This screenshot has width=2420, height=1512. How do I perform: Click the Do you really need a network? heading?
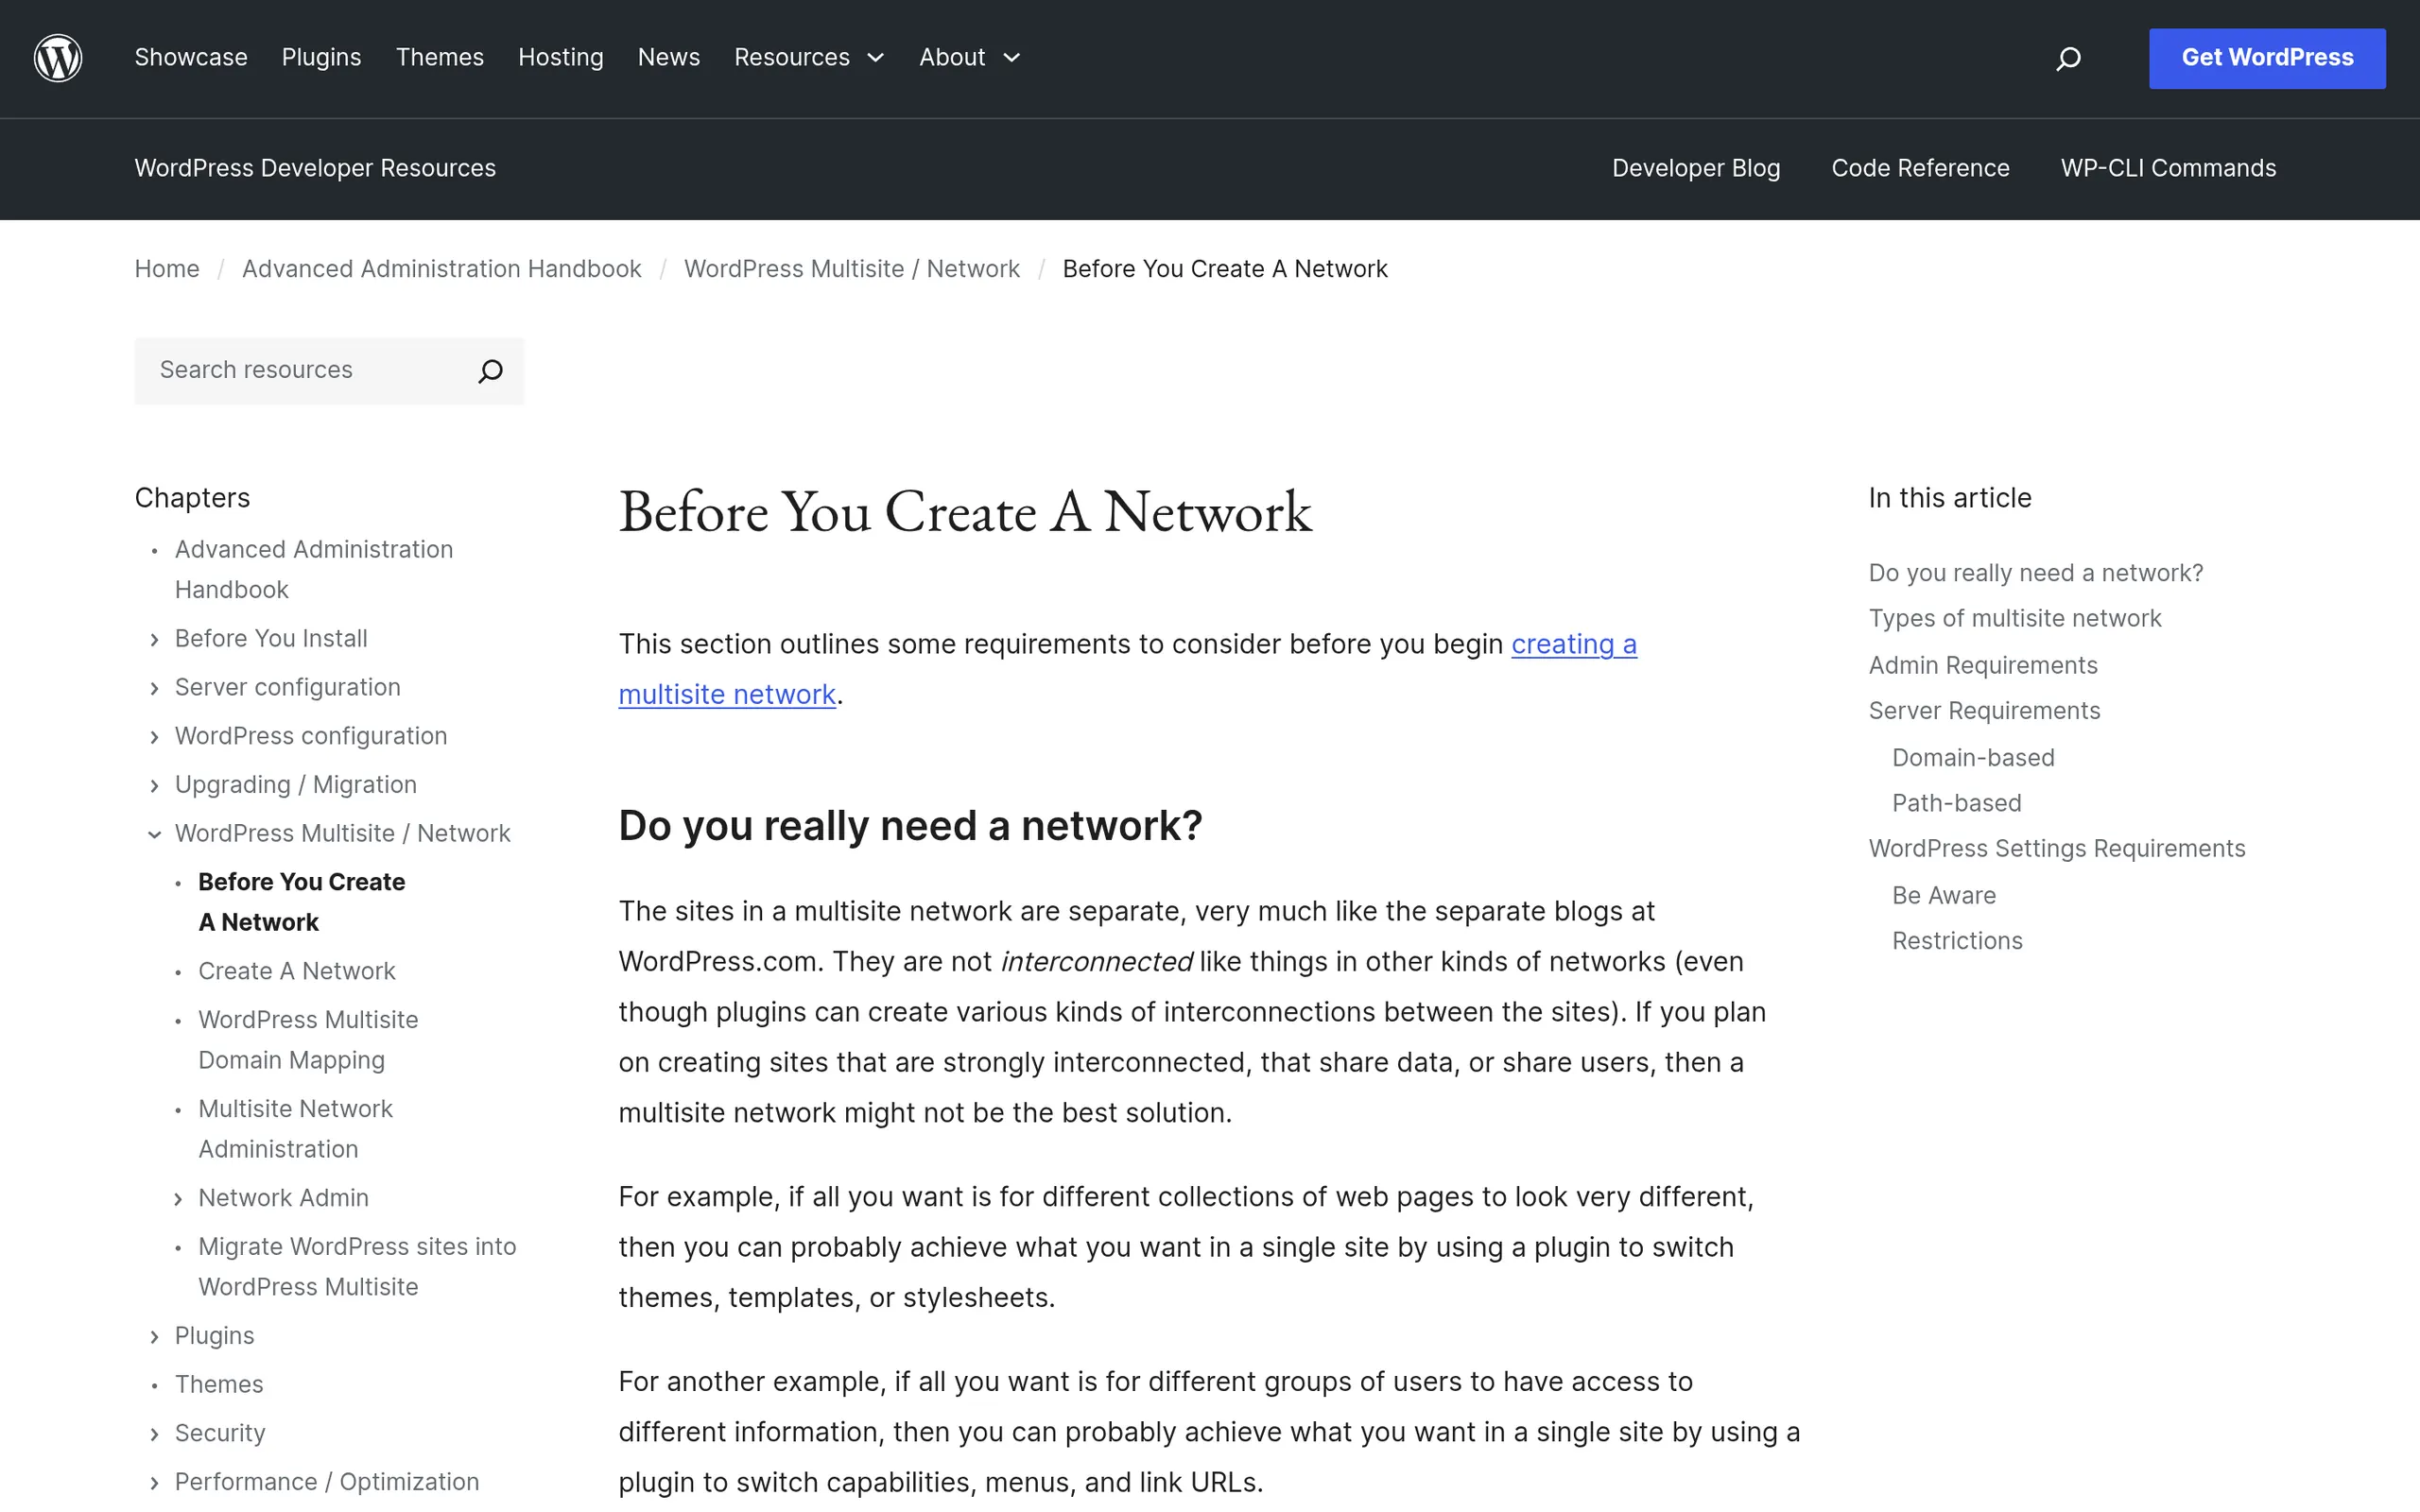[x=910, y=826]
